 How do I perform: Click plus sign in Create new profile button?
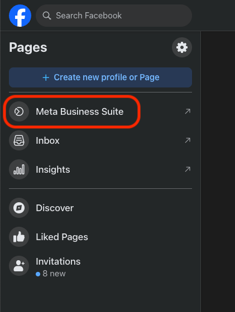pyautogui.click(x=46, y=77)
